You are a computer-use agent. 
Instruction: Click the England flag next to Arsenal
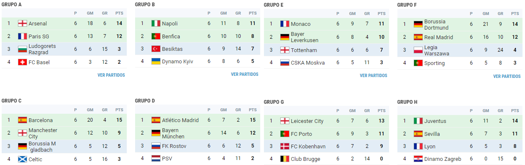[x=22, y=23]
